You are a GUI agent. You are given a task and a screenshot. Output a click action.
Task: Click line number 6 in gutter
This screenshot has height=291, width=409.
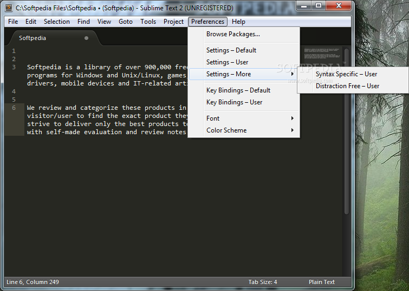[14, 108]
